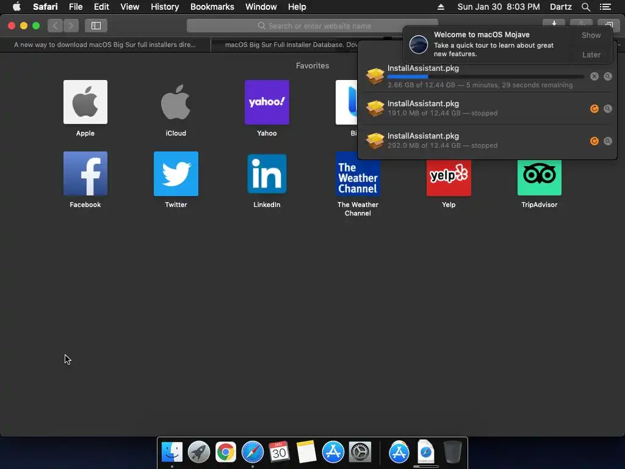This screenshot has height=469, width=625.
Task: Open Spotlight search in menu bar
Action: 585,7
